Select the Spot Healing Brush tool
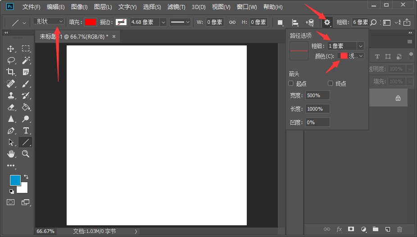 [x=11, y=84]
